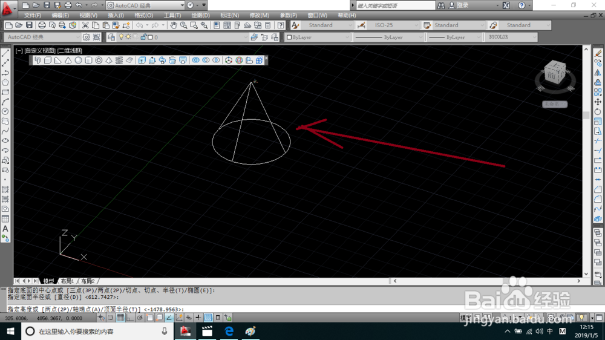Open the ByLayer color control dropdown
Screen dimensions: 605x340
318,37
